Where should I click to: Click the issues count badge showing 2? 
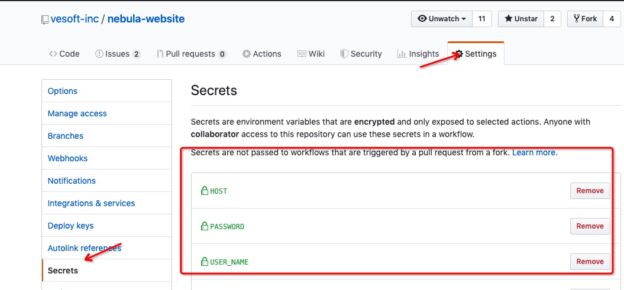coord(136,54)
